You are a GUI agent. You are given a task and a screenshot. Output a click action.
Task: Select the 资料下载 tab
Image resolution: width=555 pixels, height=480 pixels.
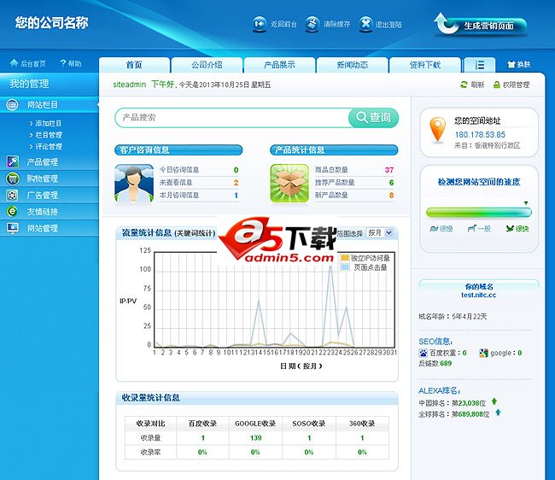[425, 65]
